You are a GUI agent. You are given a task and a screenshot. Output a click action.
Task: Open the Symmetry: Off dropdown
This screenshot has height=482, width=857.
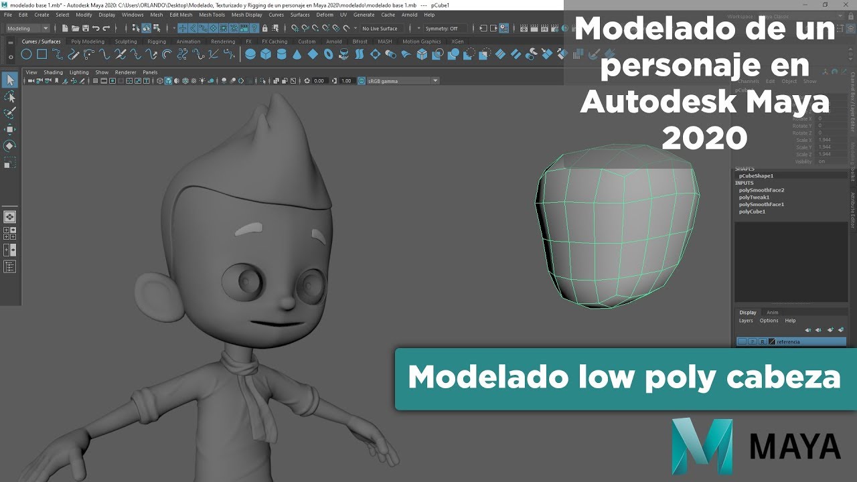tap(446, 28)
